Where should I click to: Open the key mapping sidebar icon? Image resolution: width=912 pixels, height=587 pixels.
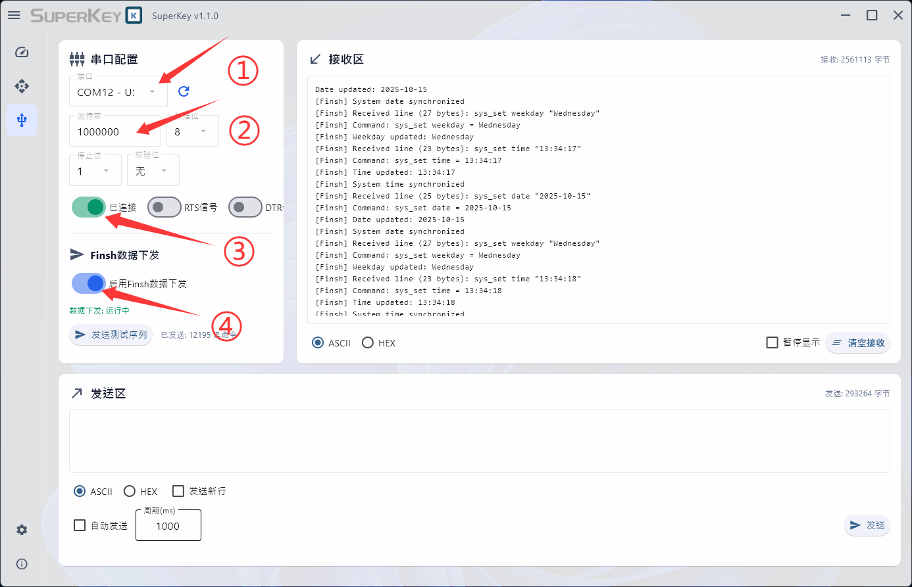click(x=22, y=86)
